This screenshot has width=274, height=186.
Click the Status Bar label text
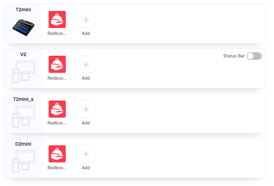234,56
